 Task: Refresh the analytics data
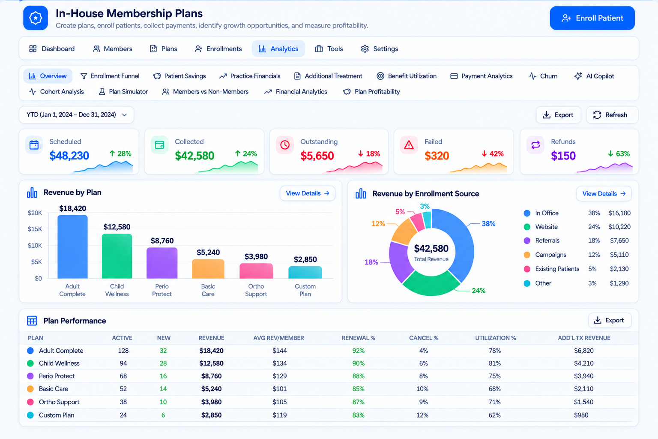612,115
